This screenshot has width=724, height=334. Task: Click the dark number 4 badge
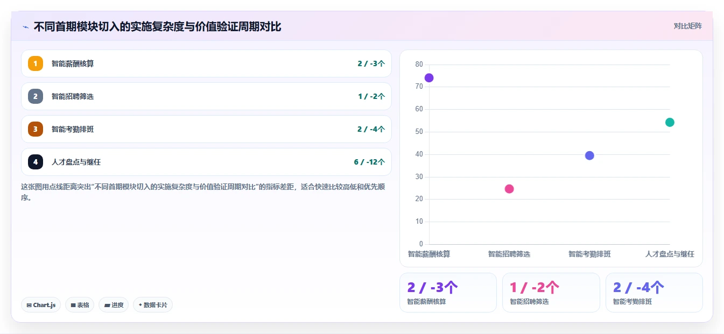tap(36, 162)
